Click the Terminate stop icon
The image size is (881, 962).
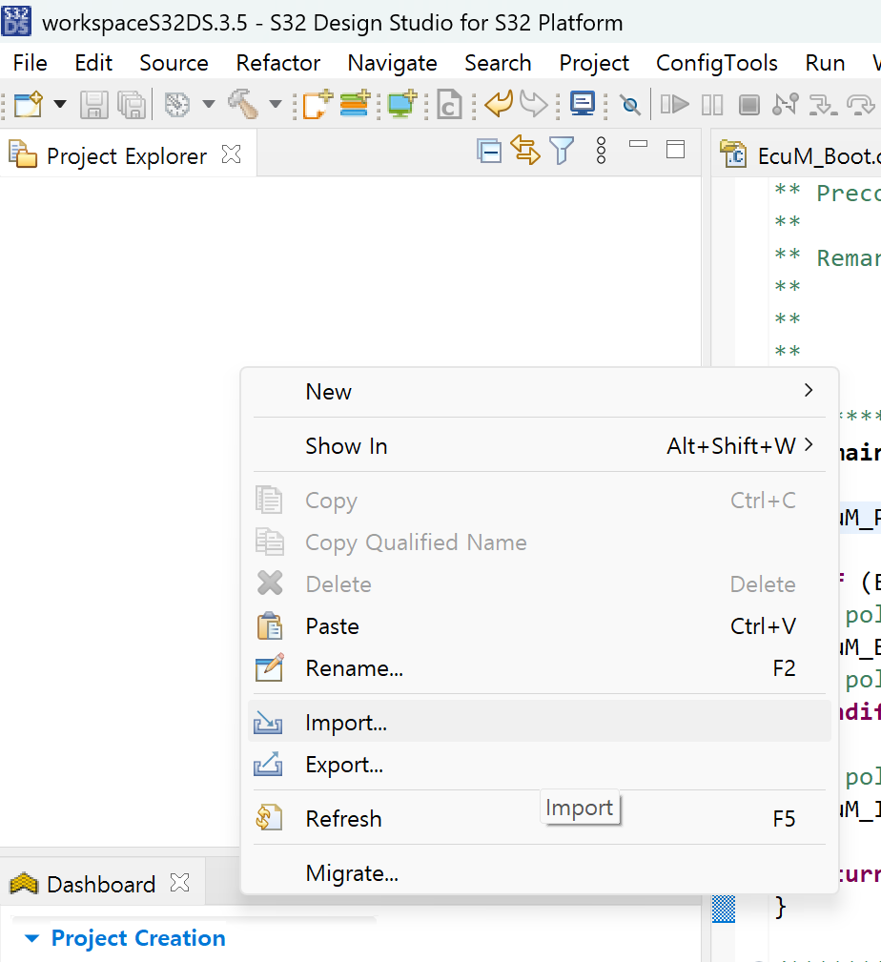(749, 105)
